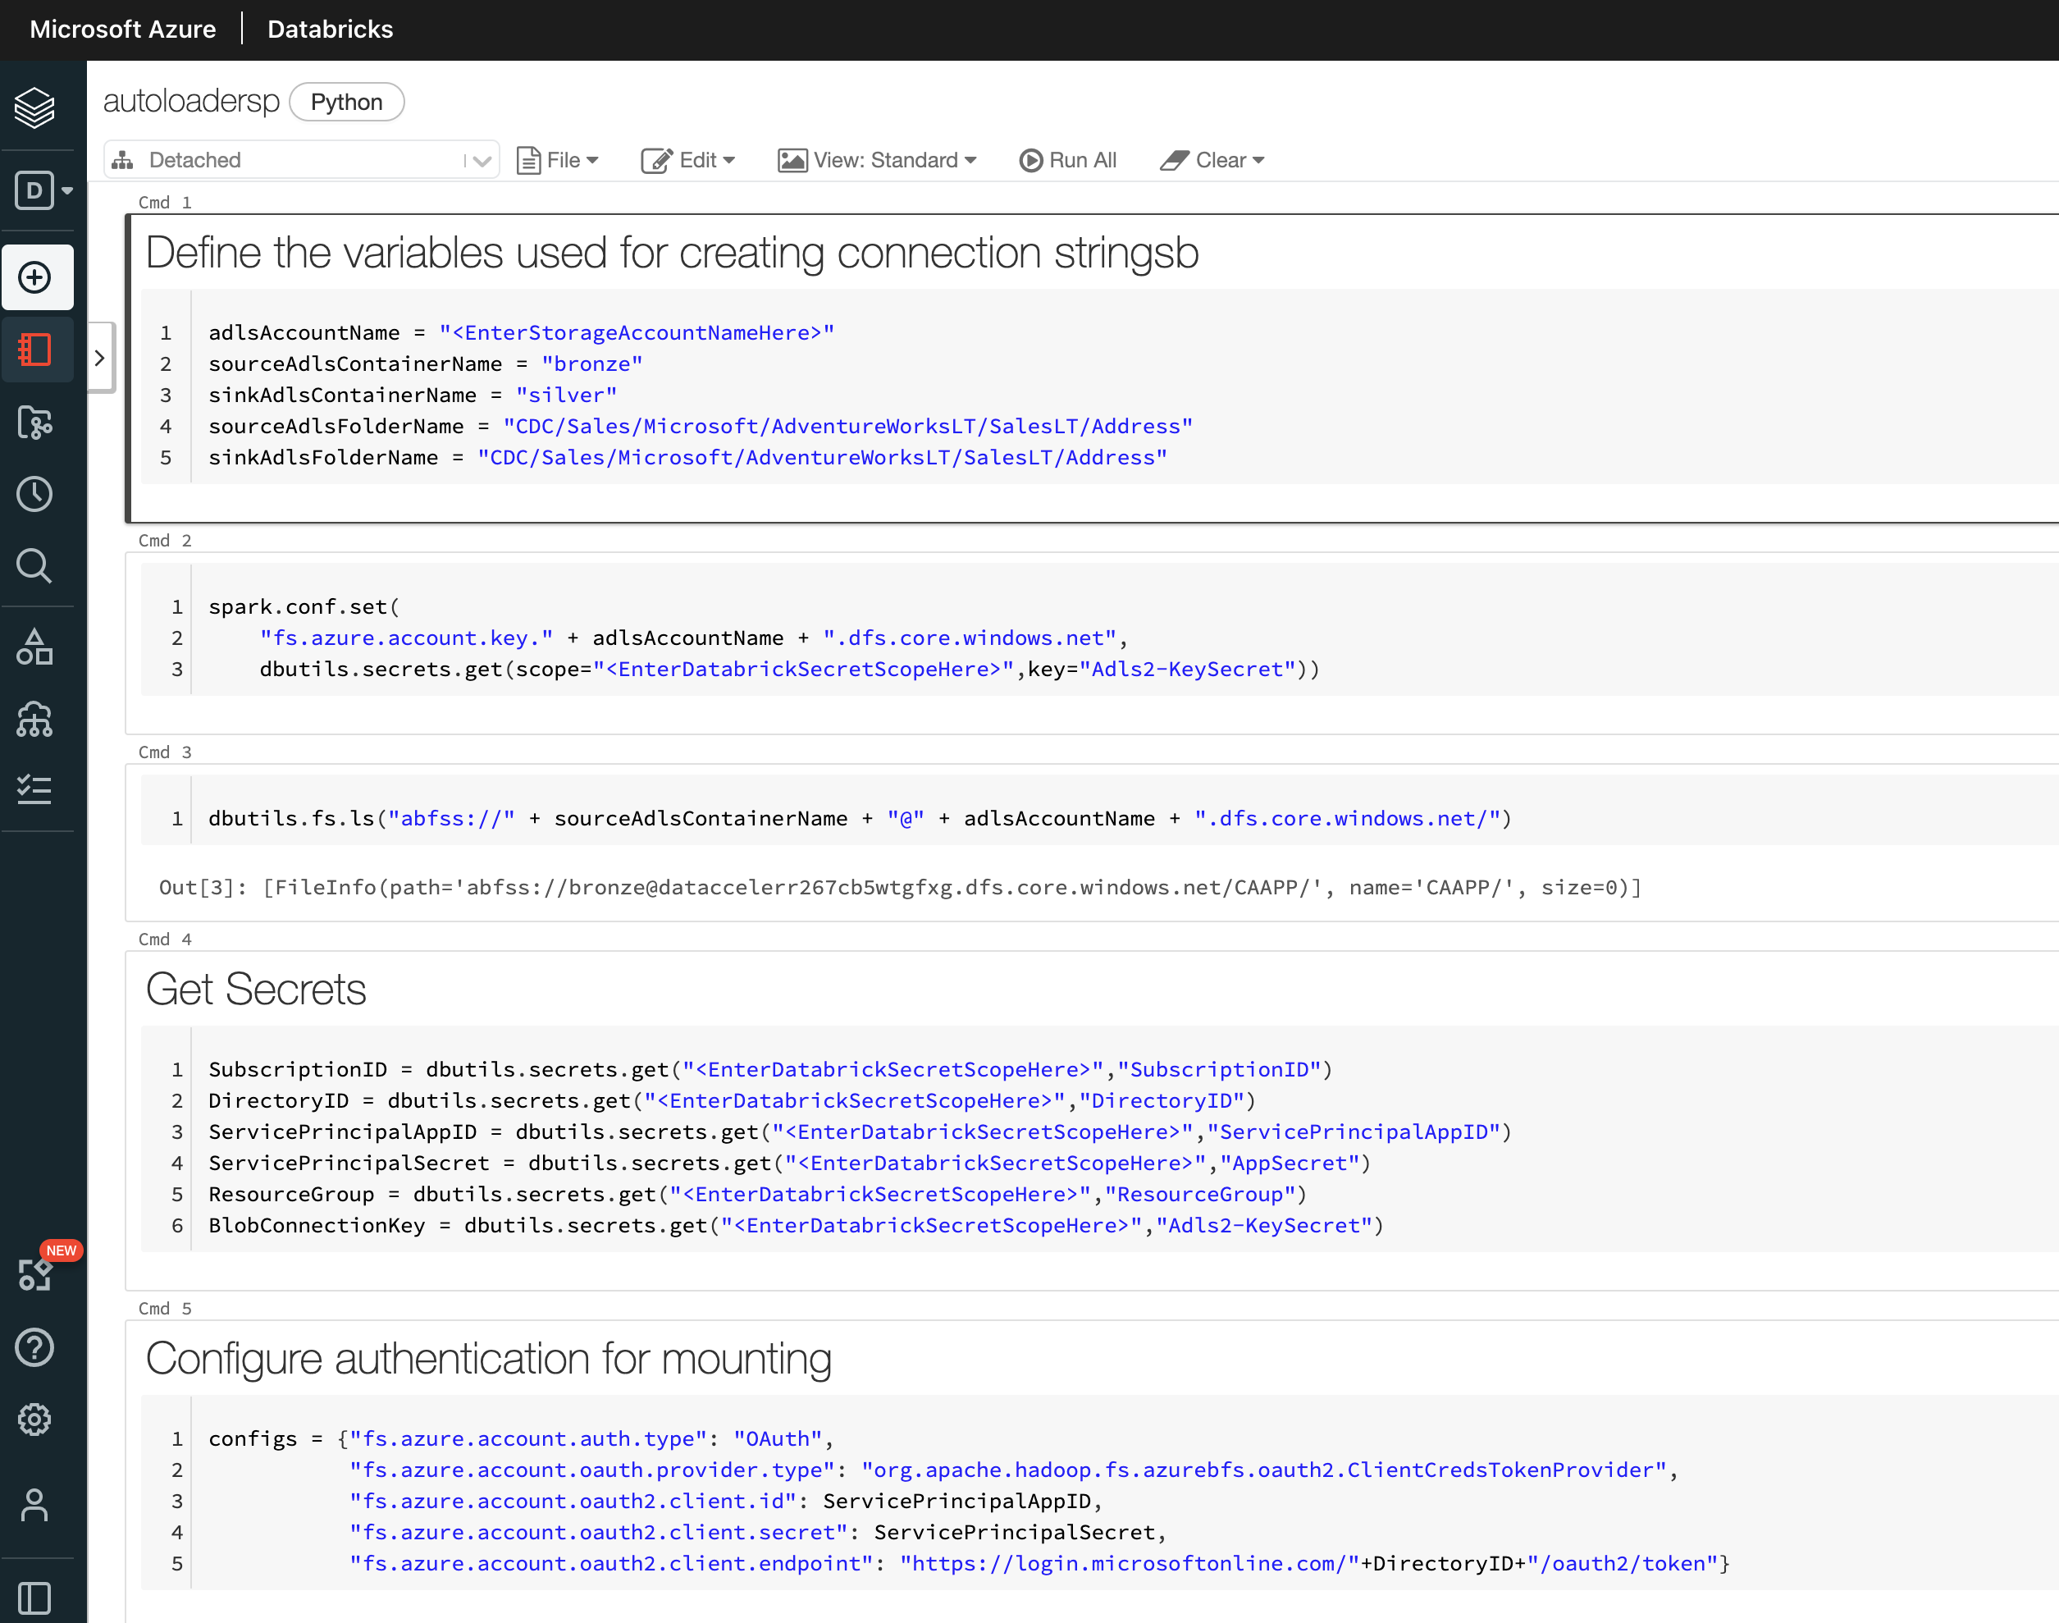The height and width of the screenshot is (1623, 2059).
Task: Open the Detached cluster dropdown
Action: (302, 160)
